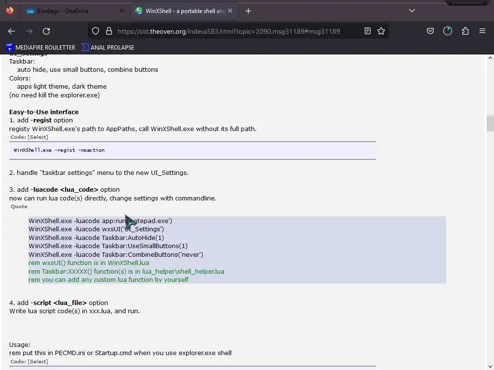Click the 'Quote' label
This screenshot has height=370, width=494.
tap(19, 206)
